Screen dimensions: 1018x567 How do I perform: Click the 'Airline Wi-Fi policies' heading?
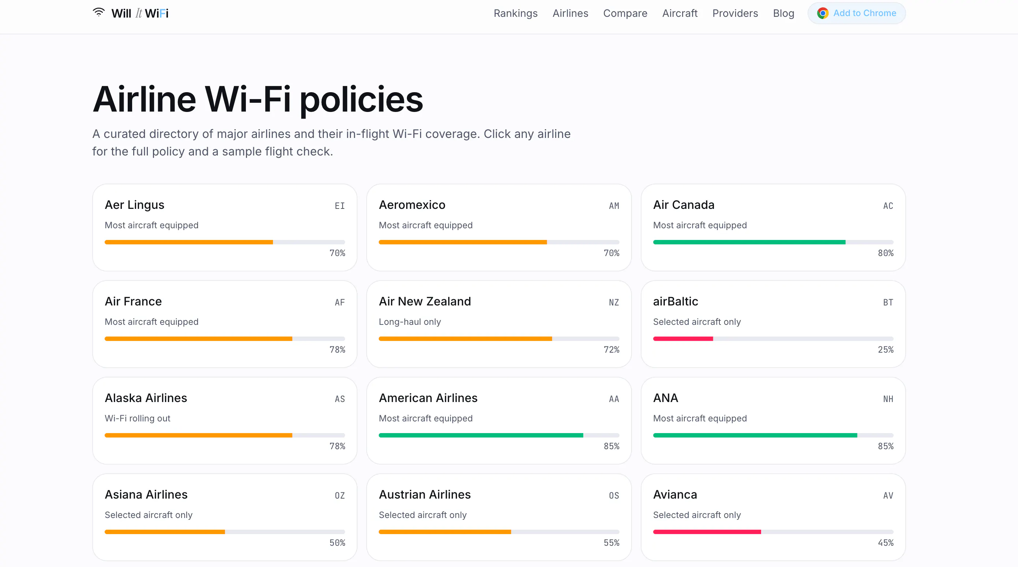[258, 99]
